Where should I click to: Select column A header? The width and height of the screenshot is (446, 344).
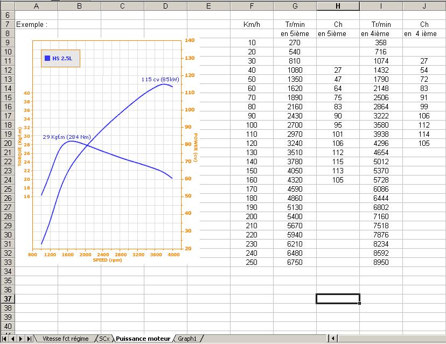[x=36, y=6]
